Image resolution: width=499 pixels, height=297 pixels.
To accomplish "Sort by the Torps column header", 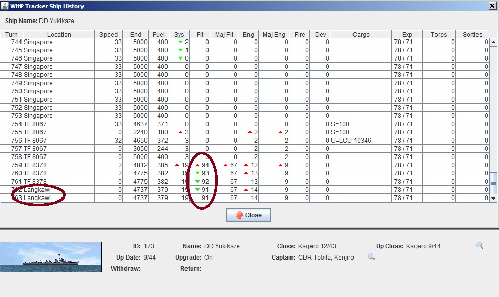I will (x=439, y=34).
